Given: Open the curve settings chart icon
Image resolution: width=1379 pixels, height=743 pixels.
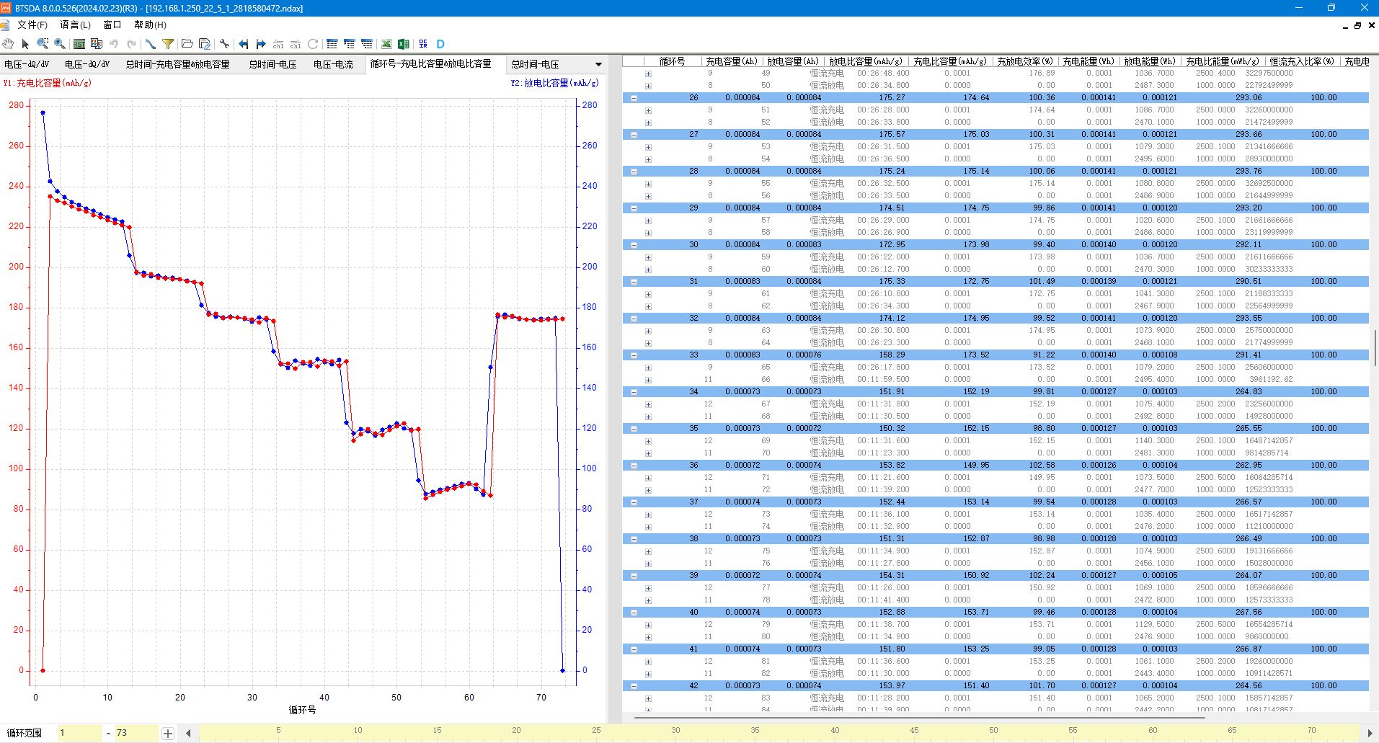Looking at the screenshot, I should pos(96,44).
